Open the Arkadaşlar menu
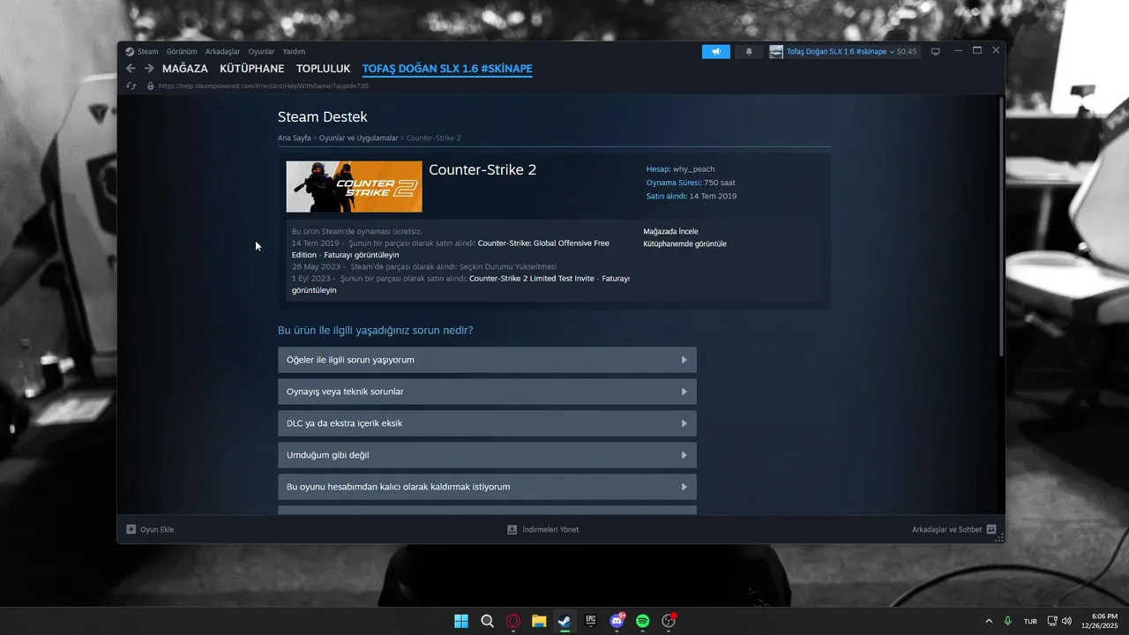1129x635 pixels. (x=222, y=51)
